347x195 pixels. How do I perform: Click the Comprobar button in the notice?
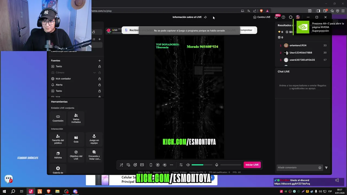tap(246, 30)
